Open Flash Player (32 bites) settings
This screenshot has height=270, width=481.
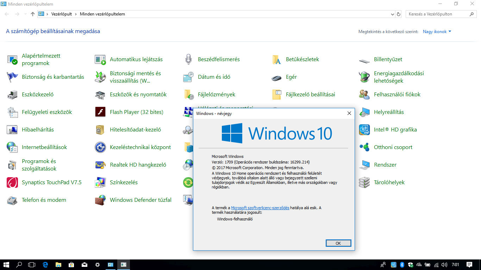point(129,112)
